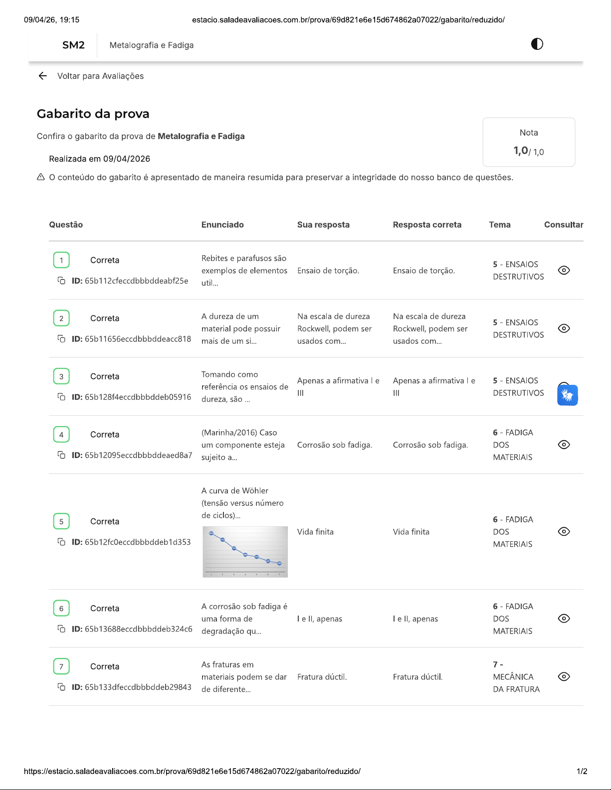The width and height of the screenshot is (611, 790).
Task: View question 1 details with eye icon
Action: (564, 270)
